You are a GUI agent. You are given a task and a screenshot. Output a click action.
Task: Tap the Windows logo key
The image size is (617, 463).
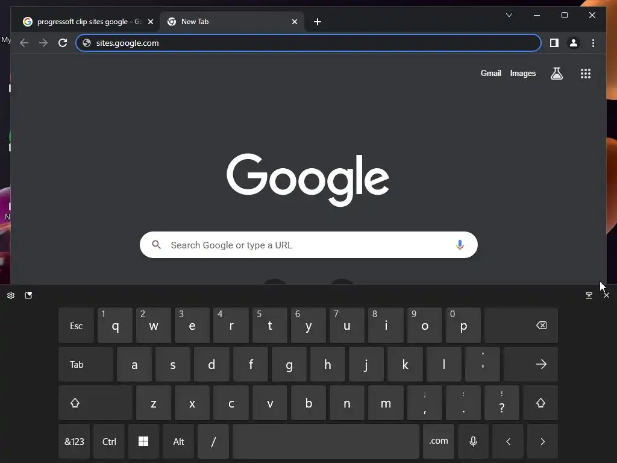[x=143, y=441]
